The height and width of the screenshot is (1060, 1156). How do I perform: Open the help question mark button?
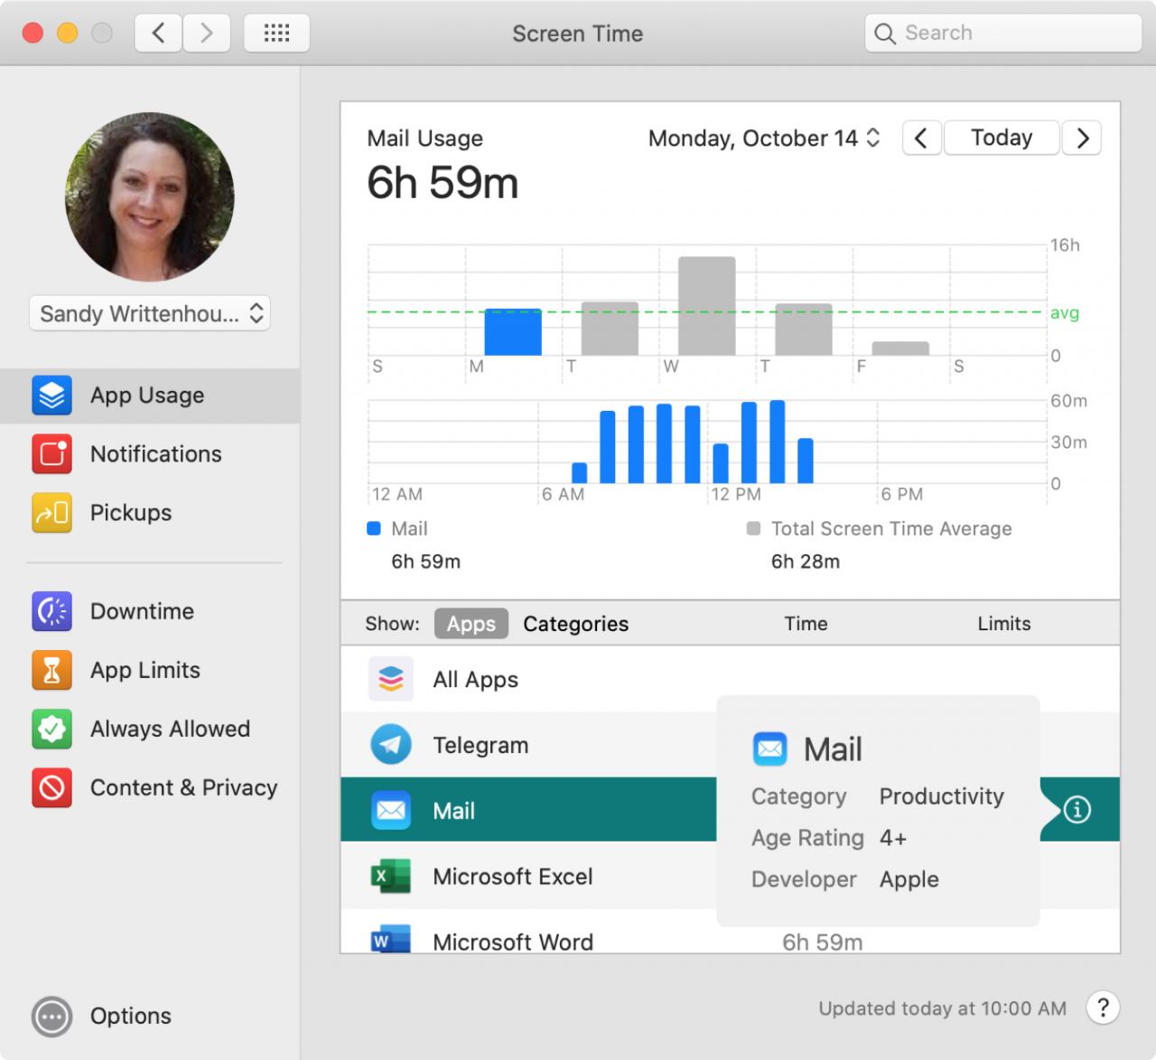[1103, 1008]
